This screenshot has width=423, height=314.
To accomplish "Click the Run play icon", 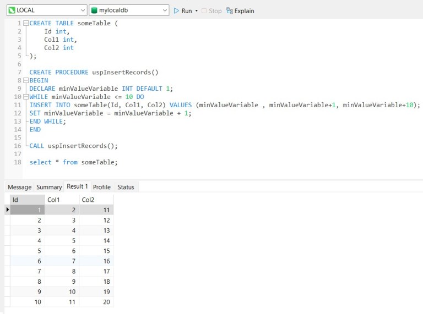I will (x=176, y=11).
